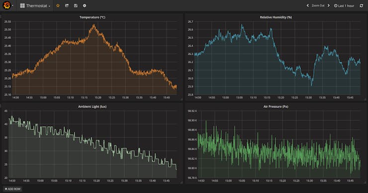This screenshot has width=368, height=193.
Task: Shift time range backward with left chevron
Action: point(308,5)
